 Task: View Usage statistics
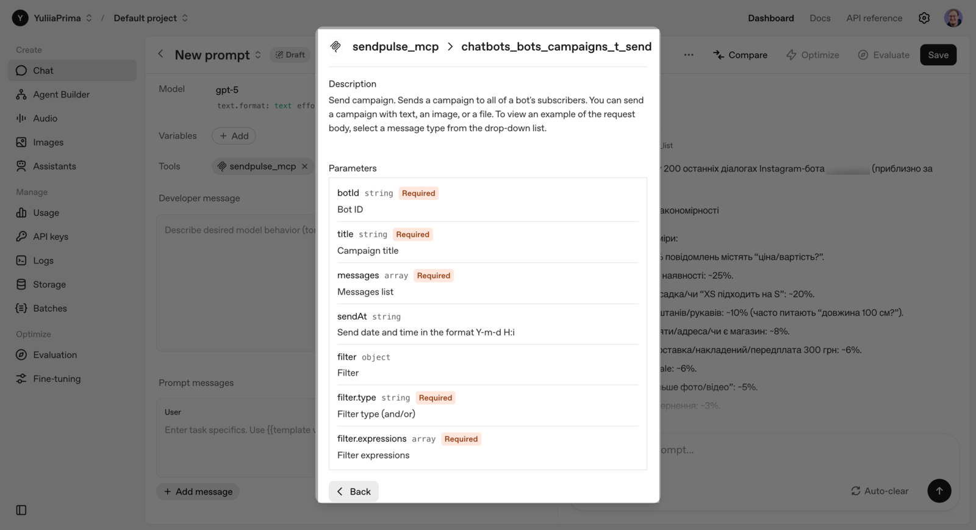46,212
